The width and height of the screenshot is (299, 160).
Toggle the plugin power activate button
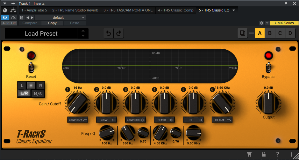pyautogui.click(x=5, y=18)
